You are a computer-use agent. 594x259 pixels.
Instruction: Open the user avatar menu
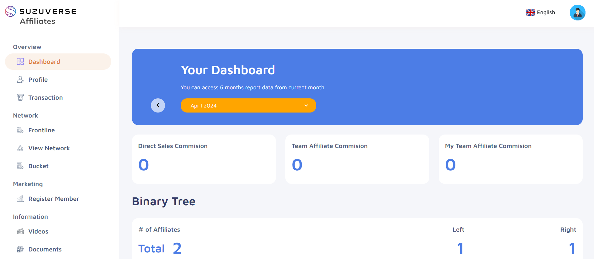click(x=577, y=13)
